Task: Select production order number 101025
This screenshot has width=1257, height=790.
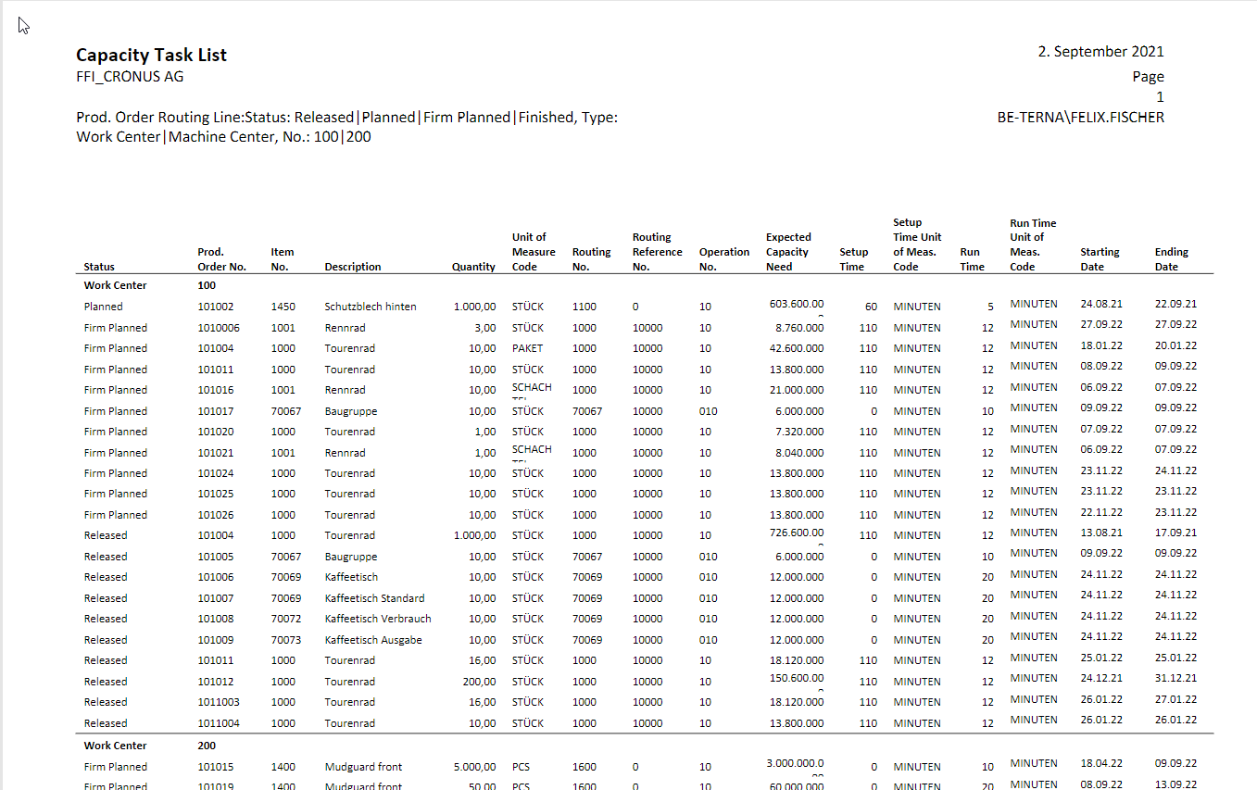Action: [x=216, y=494]
